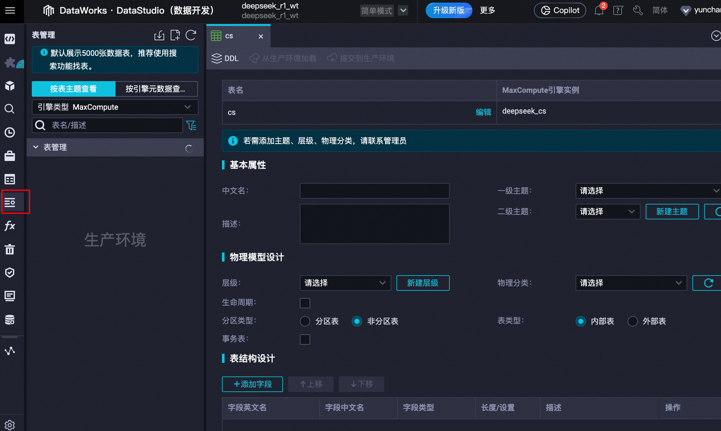Image resolution: width=721 pixels, height=431 pixels.
Task: Open the 简单模式 workspace dropdown arrow
Action: point(403,10)
